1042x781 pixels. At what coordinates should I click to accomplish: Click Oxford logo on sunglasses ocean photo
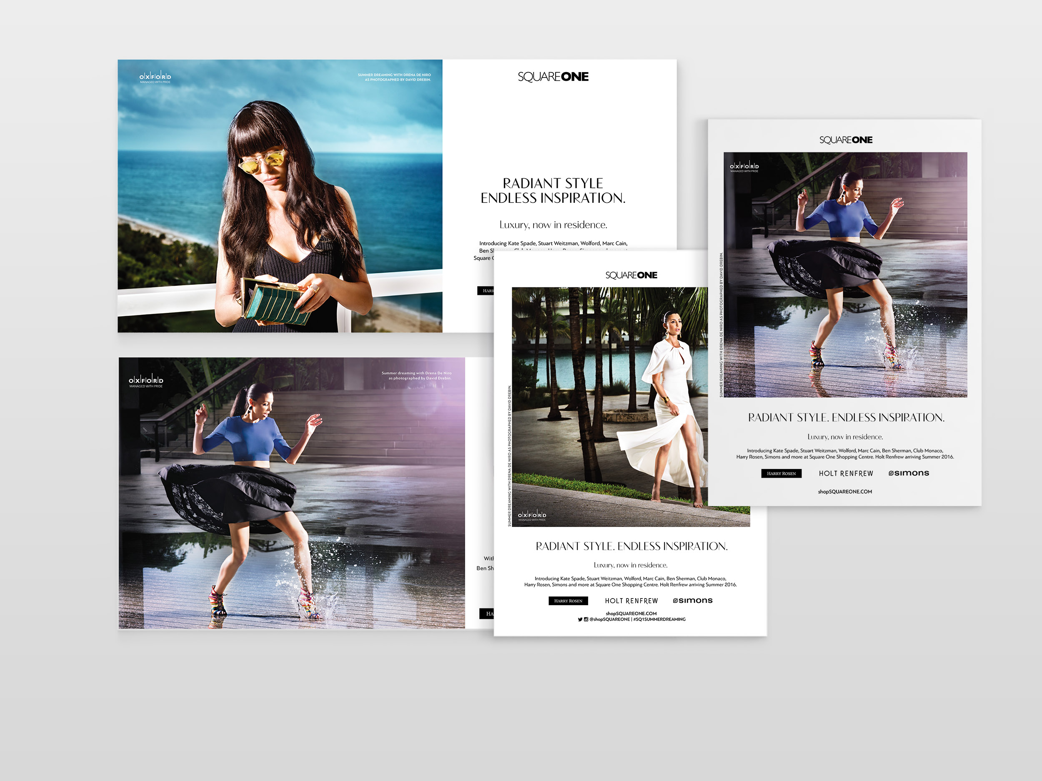(155, 77)
